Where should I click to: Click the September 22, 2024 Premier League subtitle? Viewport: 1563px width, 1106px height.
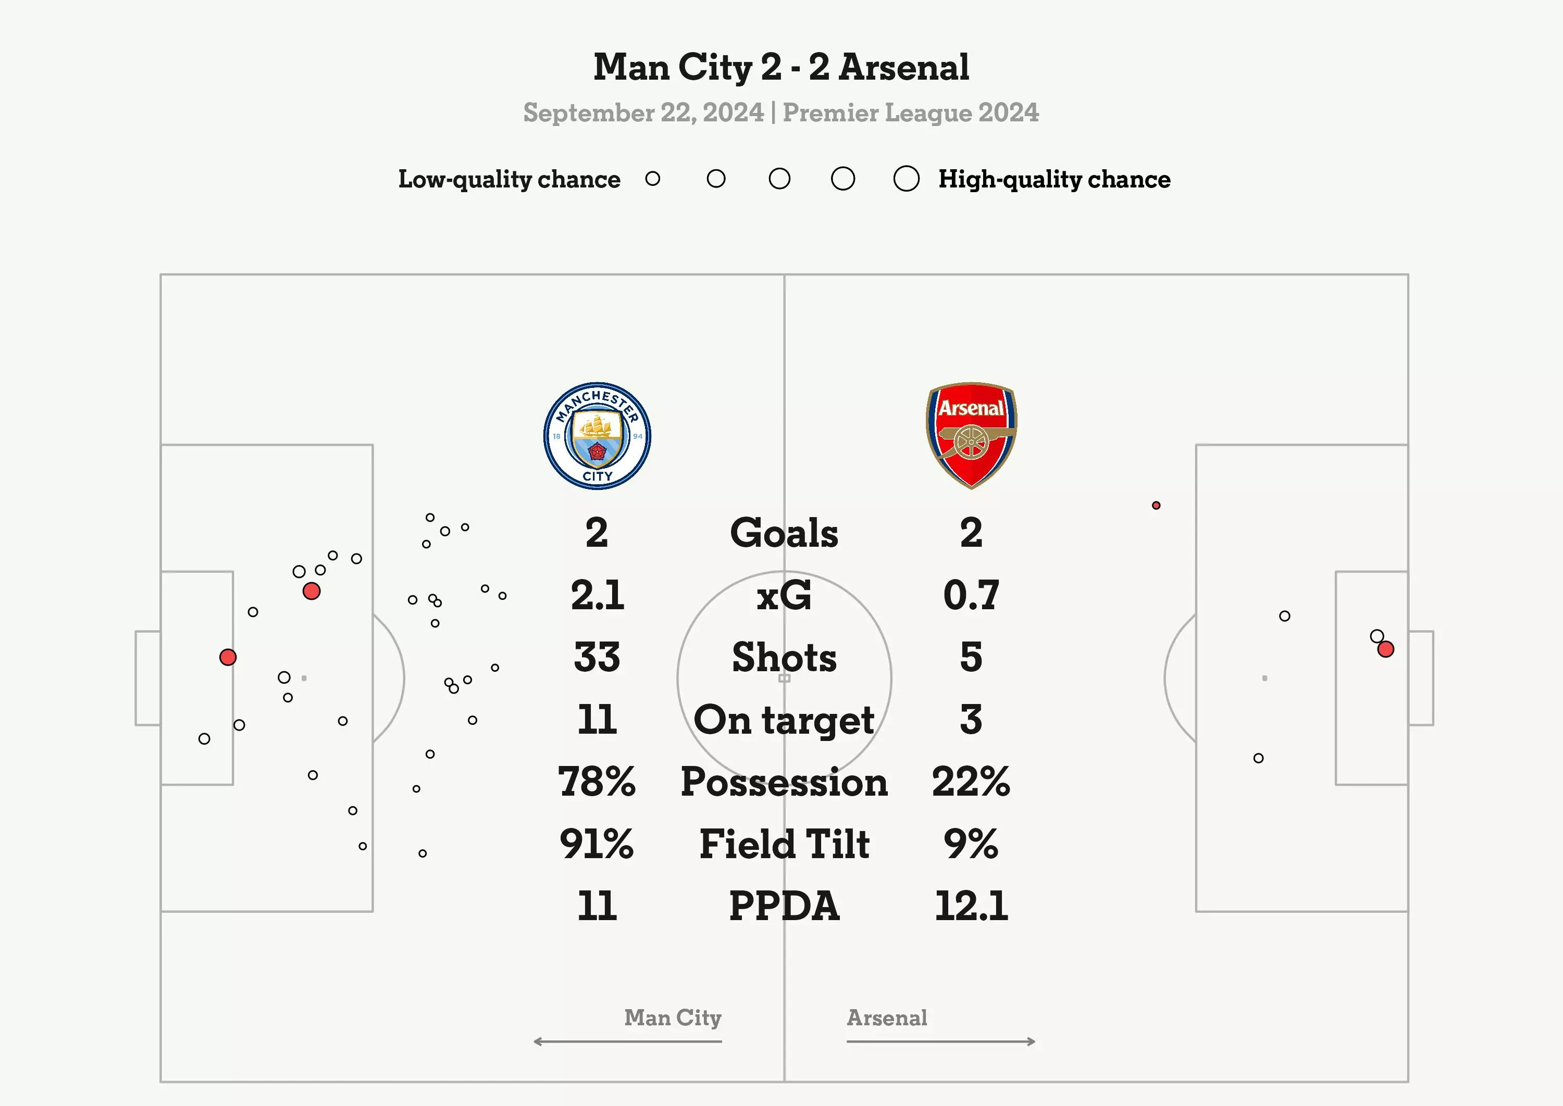pyautogui.click(x=781, y=113)
